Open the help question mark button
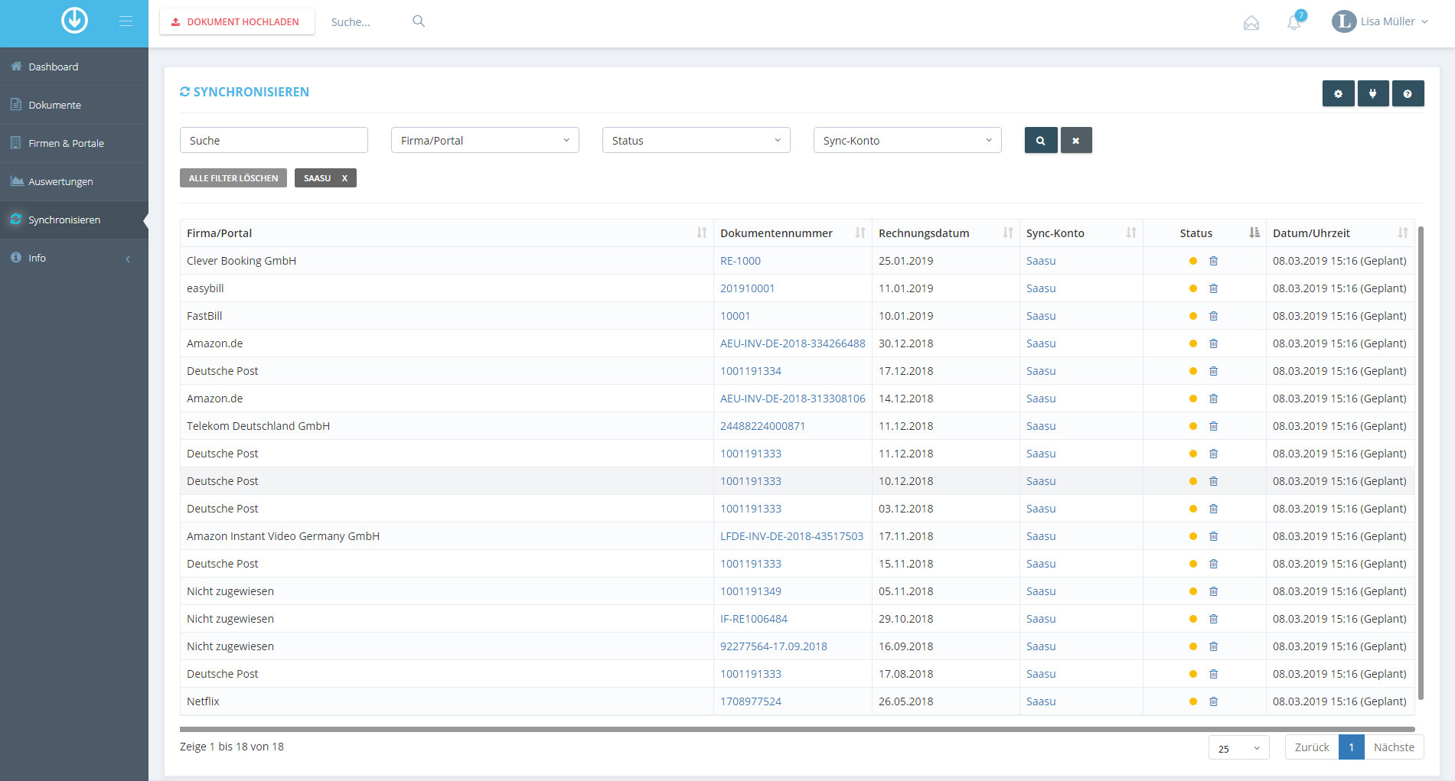Screen dimensions: 1455x781 (1408, 93)
